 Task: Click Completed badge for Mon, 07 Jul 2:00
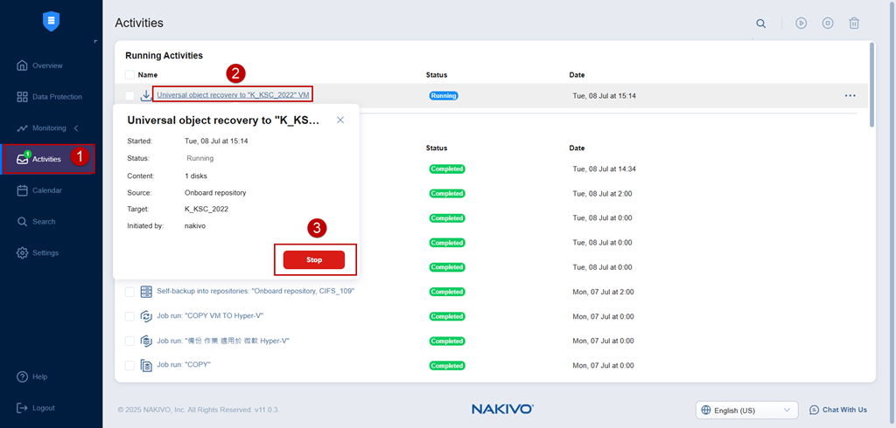[x=447, y=292]
